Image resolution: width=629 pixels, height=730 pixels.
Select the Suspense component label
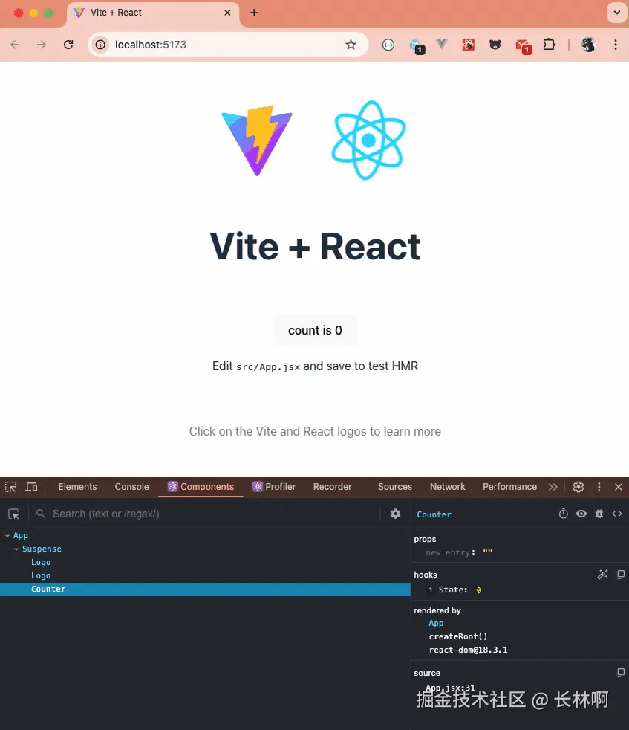42,549
